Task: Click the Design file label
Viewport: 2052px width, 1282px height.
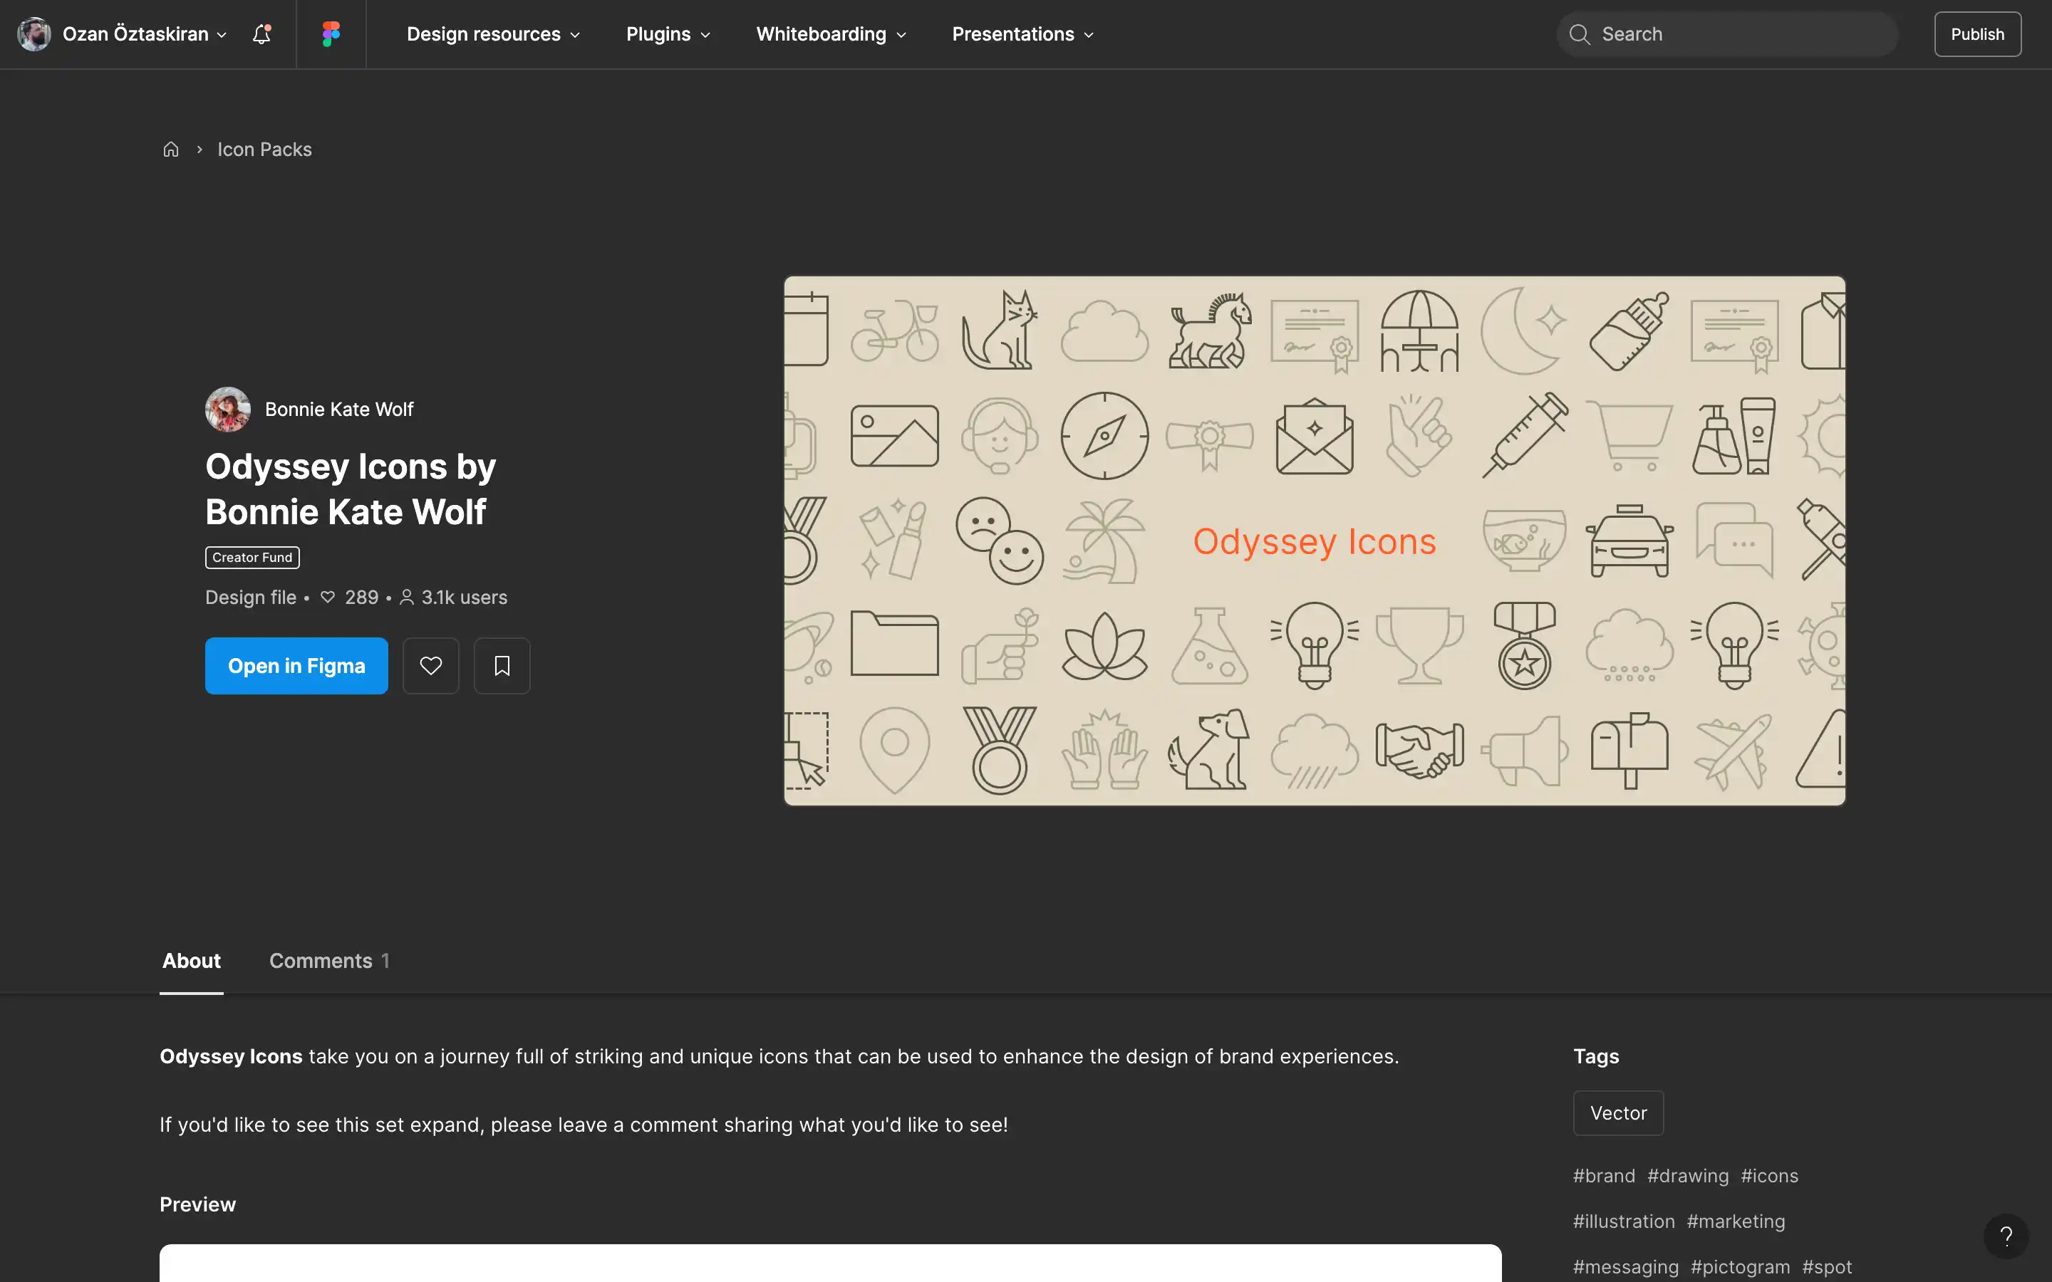Action: pos(251,598)
